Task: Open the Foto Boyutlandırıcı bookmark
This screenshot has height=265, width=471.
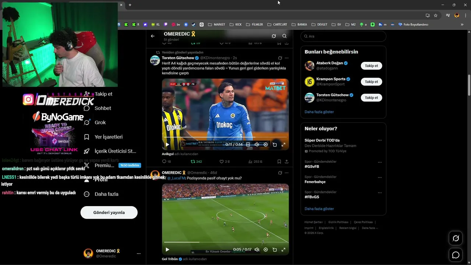Action: pyautogui.click(x=413, y=25)
